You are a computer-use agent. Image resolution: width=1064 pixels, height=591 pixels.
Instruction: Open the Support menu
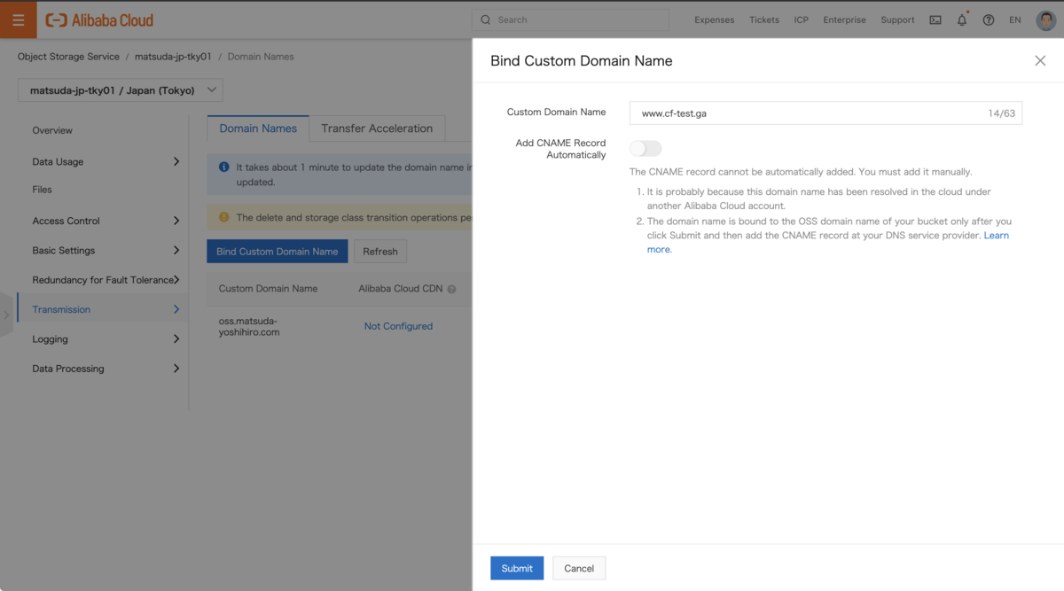click(x=897, y=19)
